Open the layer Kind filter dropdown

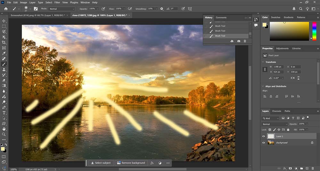pos(270,118)
